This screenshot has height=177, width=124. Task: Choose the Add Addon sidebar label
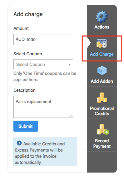[102, 81]
